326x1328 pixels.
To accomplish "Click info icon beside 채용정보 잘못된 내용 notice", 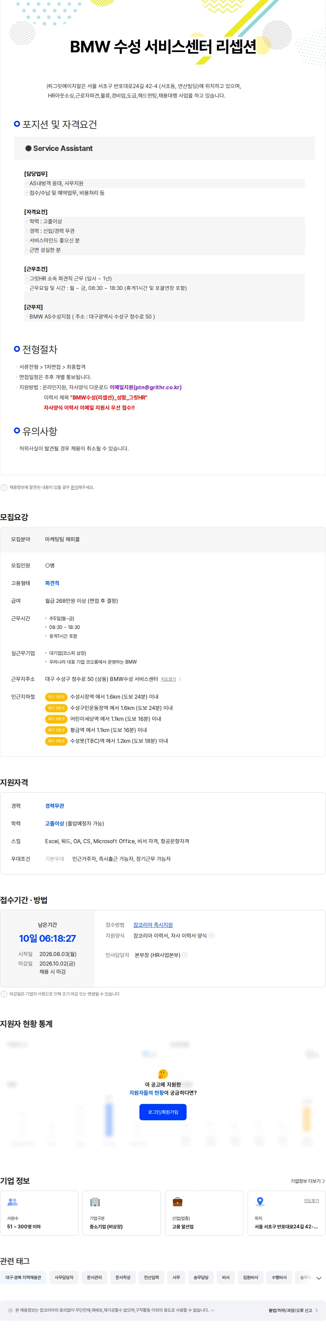I will tap(4, 487).
